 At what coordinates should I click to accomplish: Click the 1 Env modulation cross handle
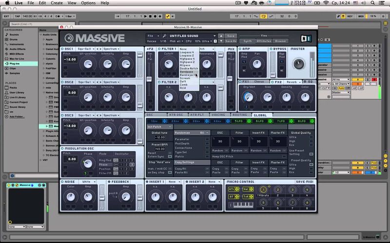coord(164,121)
